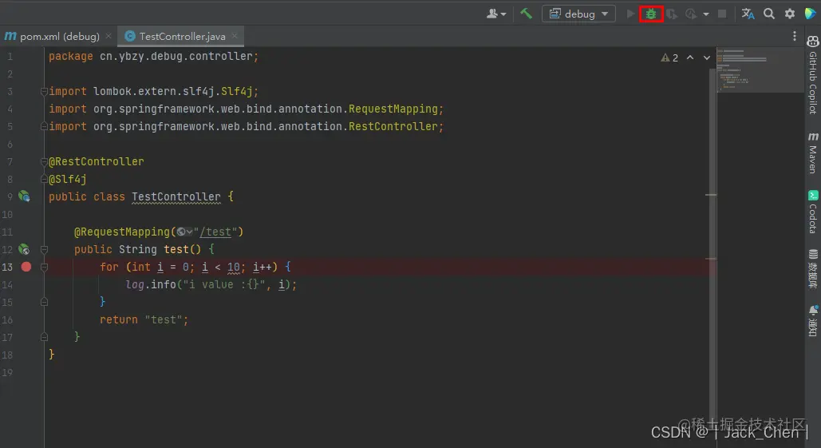Open Search Everywhere magnifier
821x448 pixels.
tap(768, 14)
